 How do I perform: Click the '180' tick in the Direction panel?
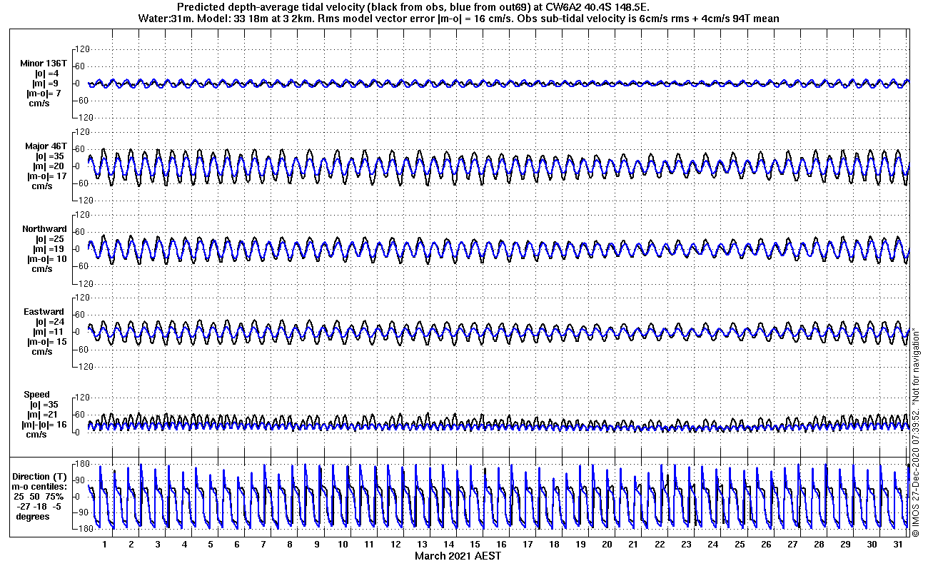[x=81, y=464]
